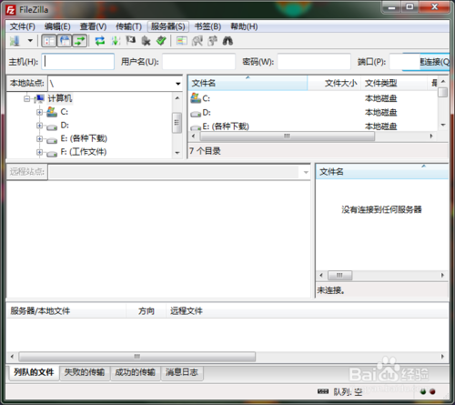Viewport: 455px width, 405px height.
Task: Open the 远程站点 path dropdown arrow
Action: pos(306,172)
